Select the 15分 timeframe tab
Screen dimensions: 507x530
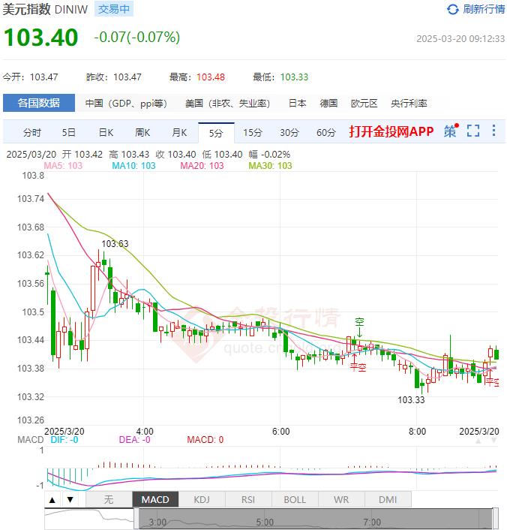point(253,133)
